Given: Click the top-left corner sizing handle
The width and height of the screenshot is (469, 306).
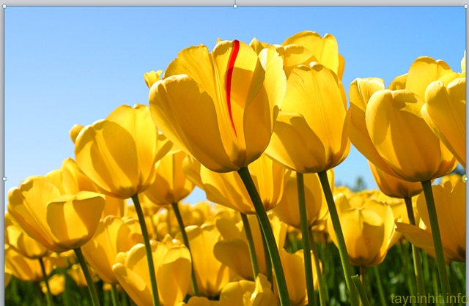Looking at the screenshot, I should pos(4,7).
